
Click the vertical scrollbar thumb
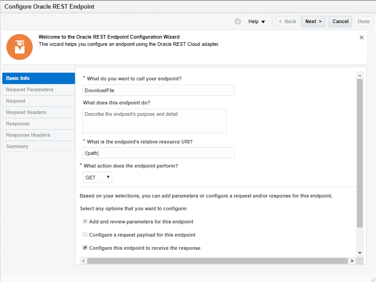[360, 152]
